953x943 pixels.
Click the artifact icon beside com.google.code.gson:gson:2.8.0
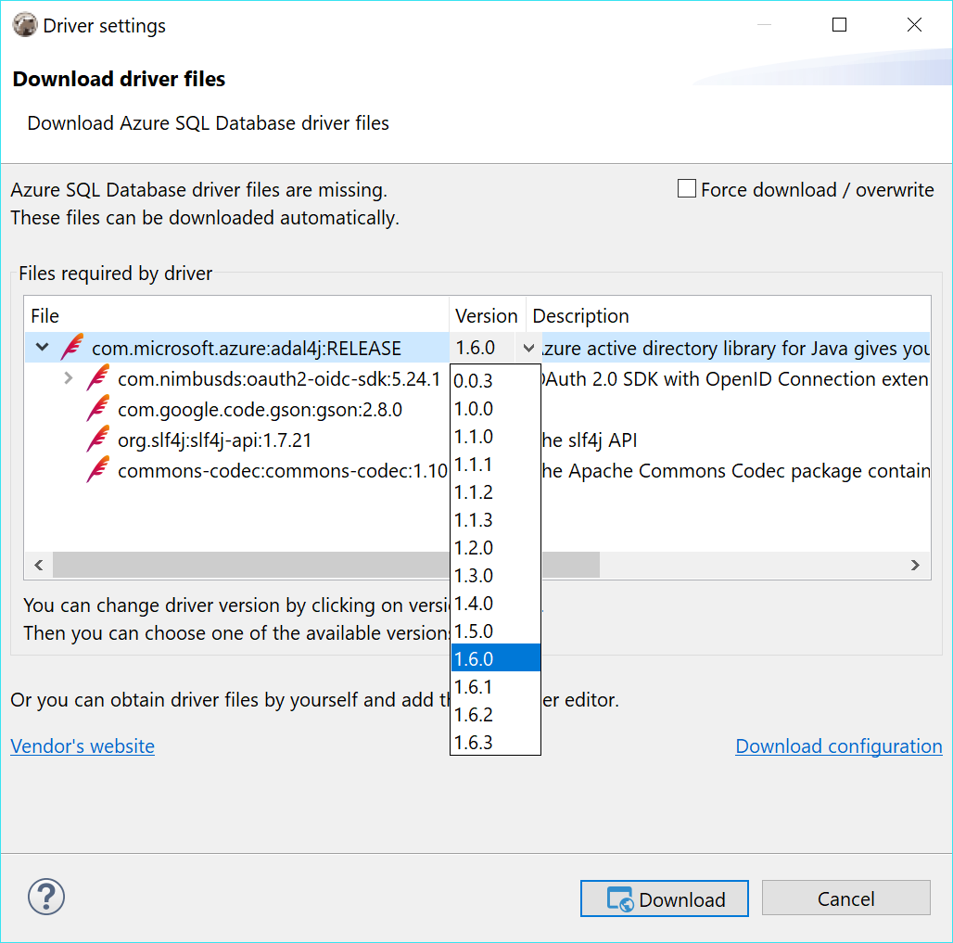click(x=97, y=409)
